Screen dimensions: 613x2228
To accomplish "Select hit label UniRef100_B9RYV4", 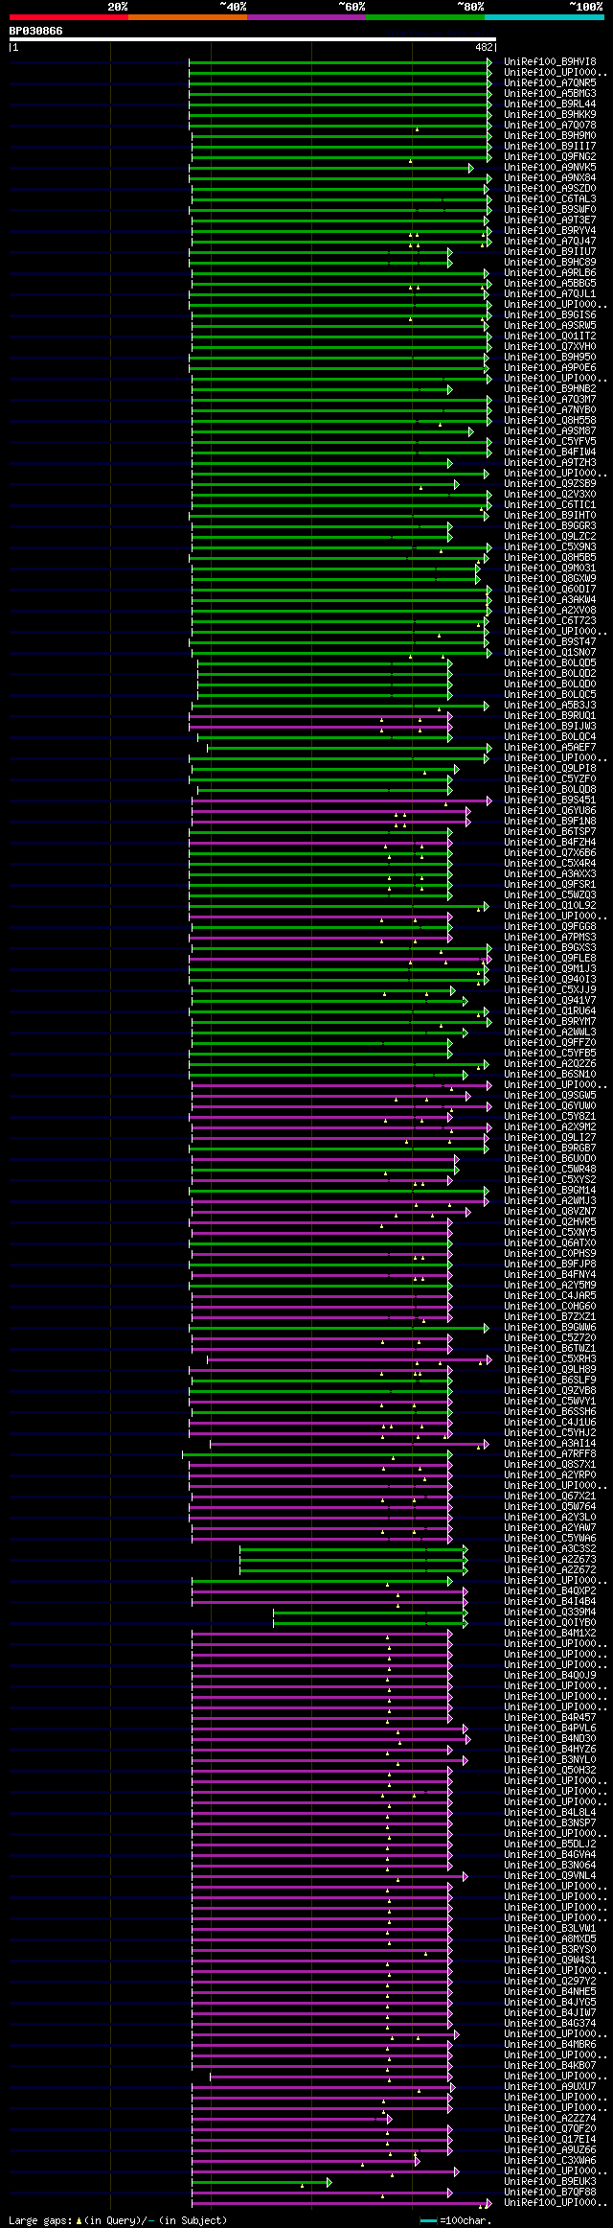I will click(x=551, y=230).
